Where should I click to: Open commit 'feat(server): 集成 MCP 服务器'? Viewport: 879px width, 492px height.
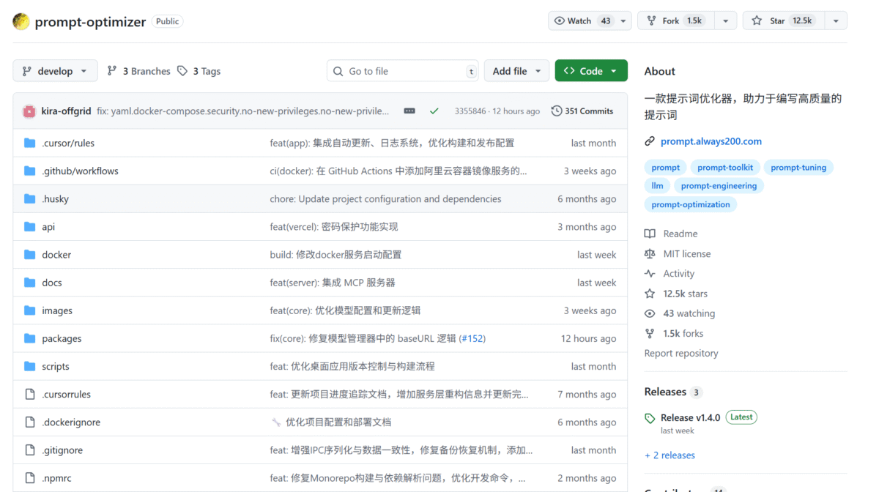click(333, 283)
